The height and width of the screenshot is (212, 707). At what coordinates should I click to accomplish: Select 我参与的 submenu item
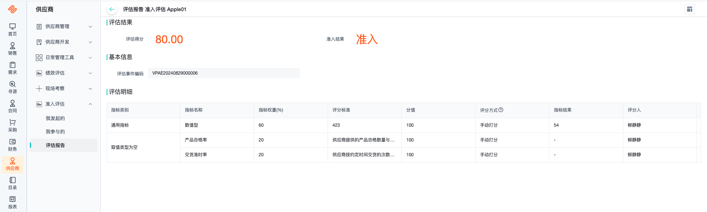point(55,131)
